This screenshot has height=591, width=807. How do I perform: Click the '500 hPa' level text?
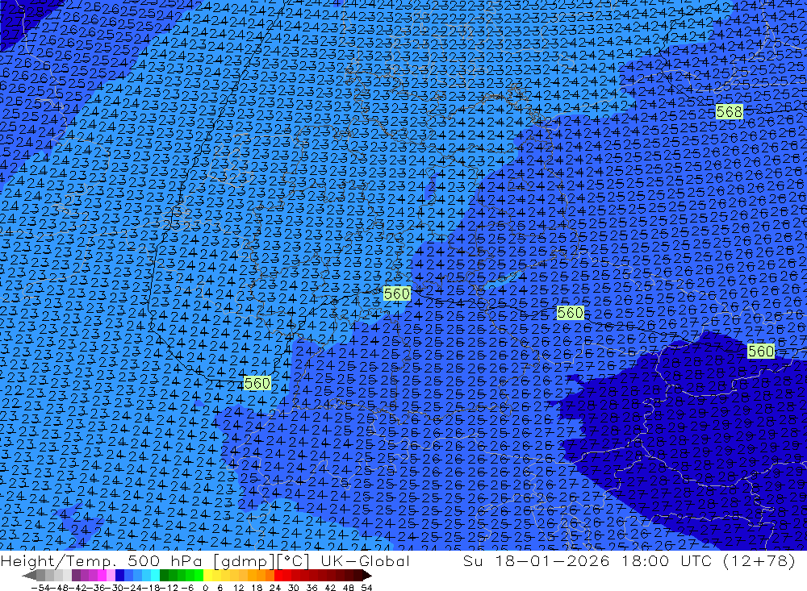pos(165,561)
